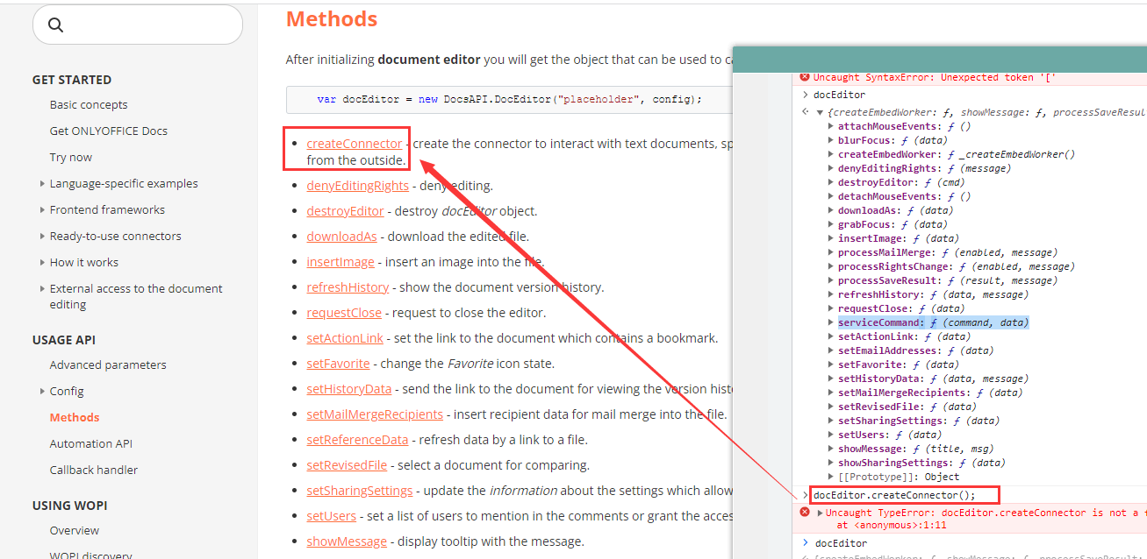This screenshot has width=1147, height=559.
Task: Open Try now page
Action: (x=71, y=157)
